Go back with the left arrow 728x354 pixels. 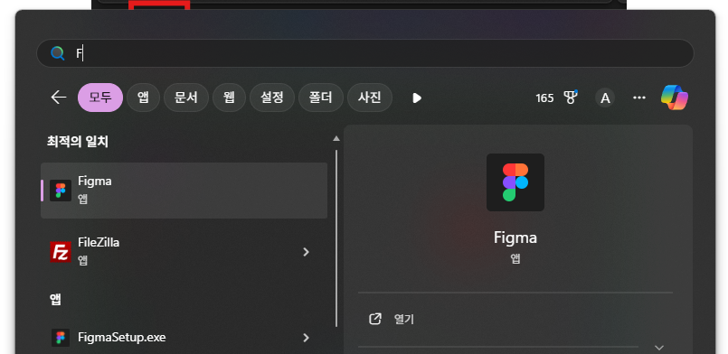(59, 98)
